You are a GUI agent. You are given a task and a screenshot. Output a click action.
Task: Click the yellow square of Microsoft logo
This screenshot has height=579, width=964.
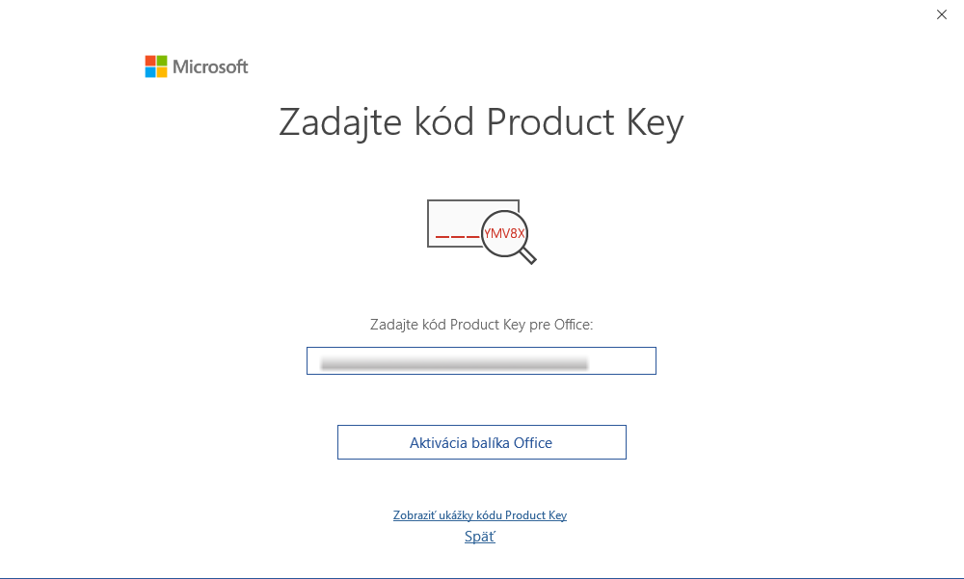[x=162, y=72]
